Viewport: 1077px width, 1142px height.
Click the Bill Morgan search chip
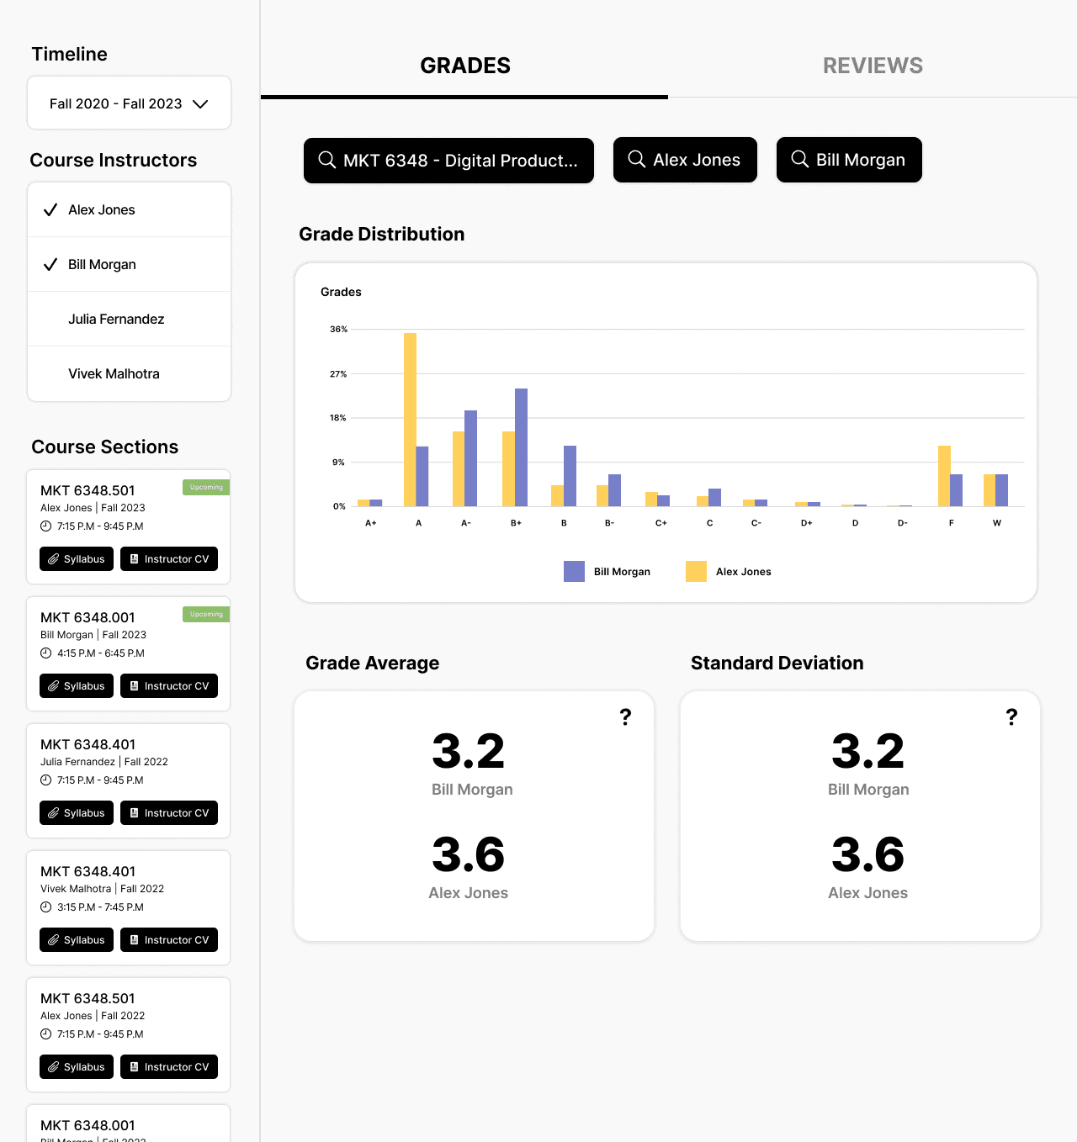click(849, 160)
